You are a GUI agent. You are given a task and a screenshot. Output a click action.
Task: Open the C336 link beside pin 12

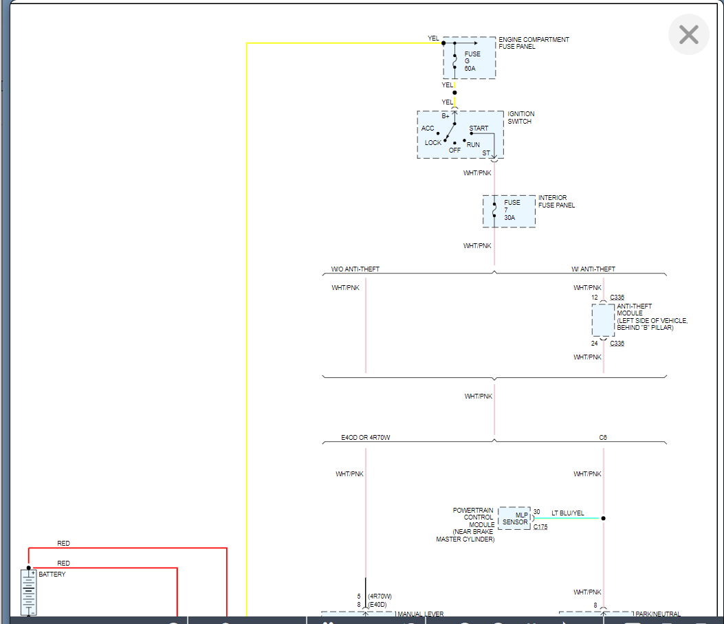pos(617,298)
